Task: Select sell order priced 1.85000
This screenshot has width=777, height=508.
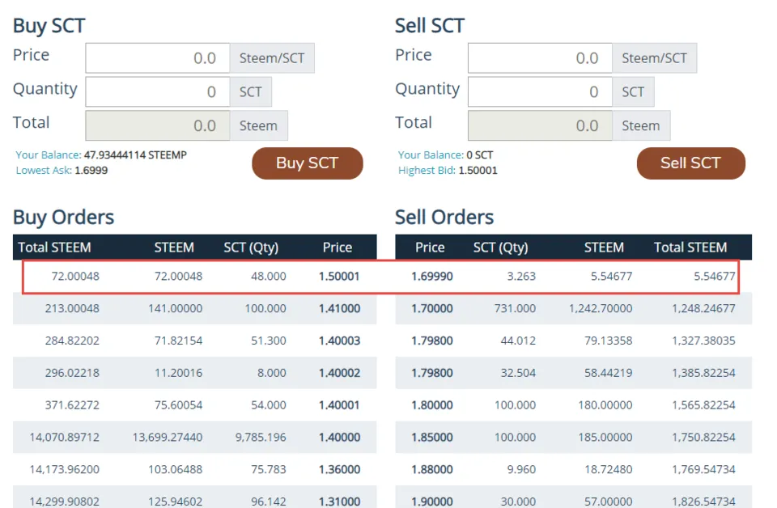Action: 573,437
